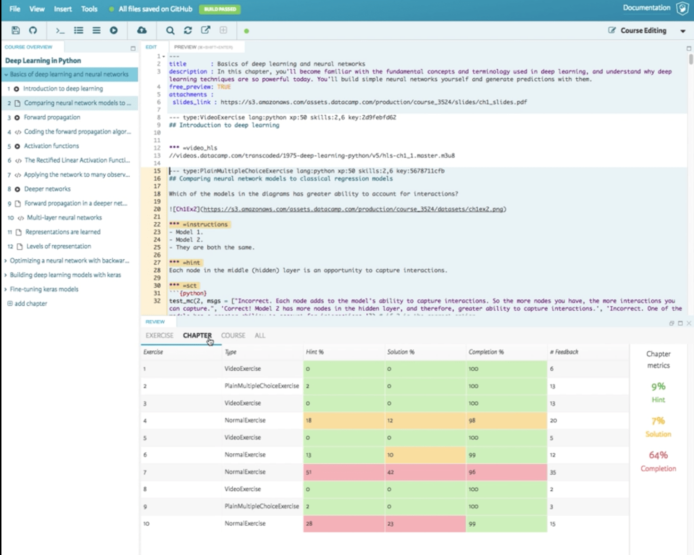Open the View menu
Screen dimensions: 694x555
pos(37,9)
